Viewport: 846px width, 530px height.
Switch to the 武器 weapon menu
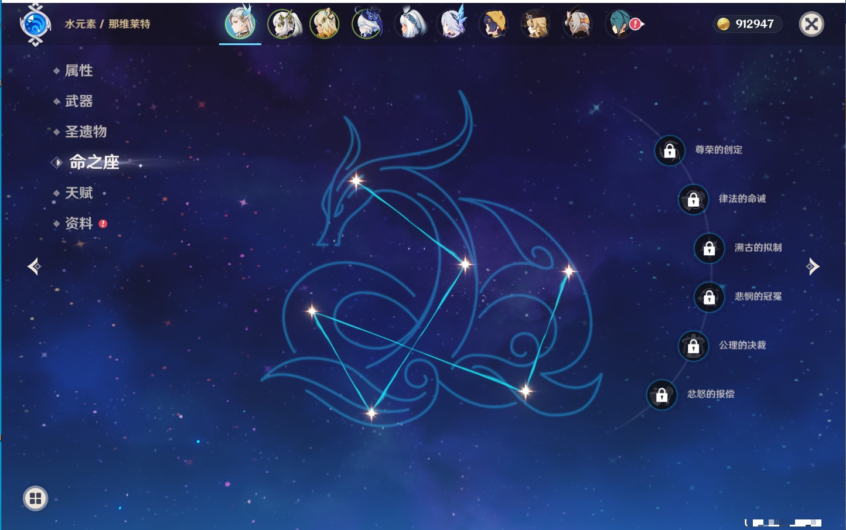click(79, 101)
